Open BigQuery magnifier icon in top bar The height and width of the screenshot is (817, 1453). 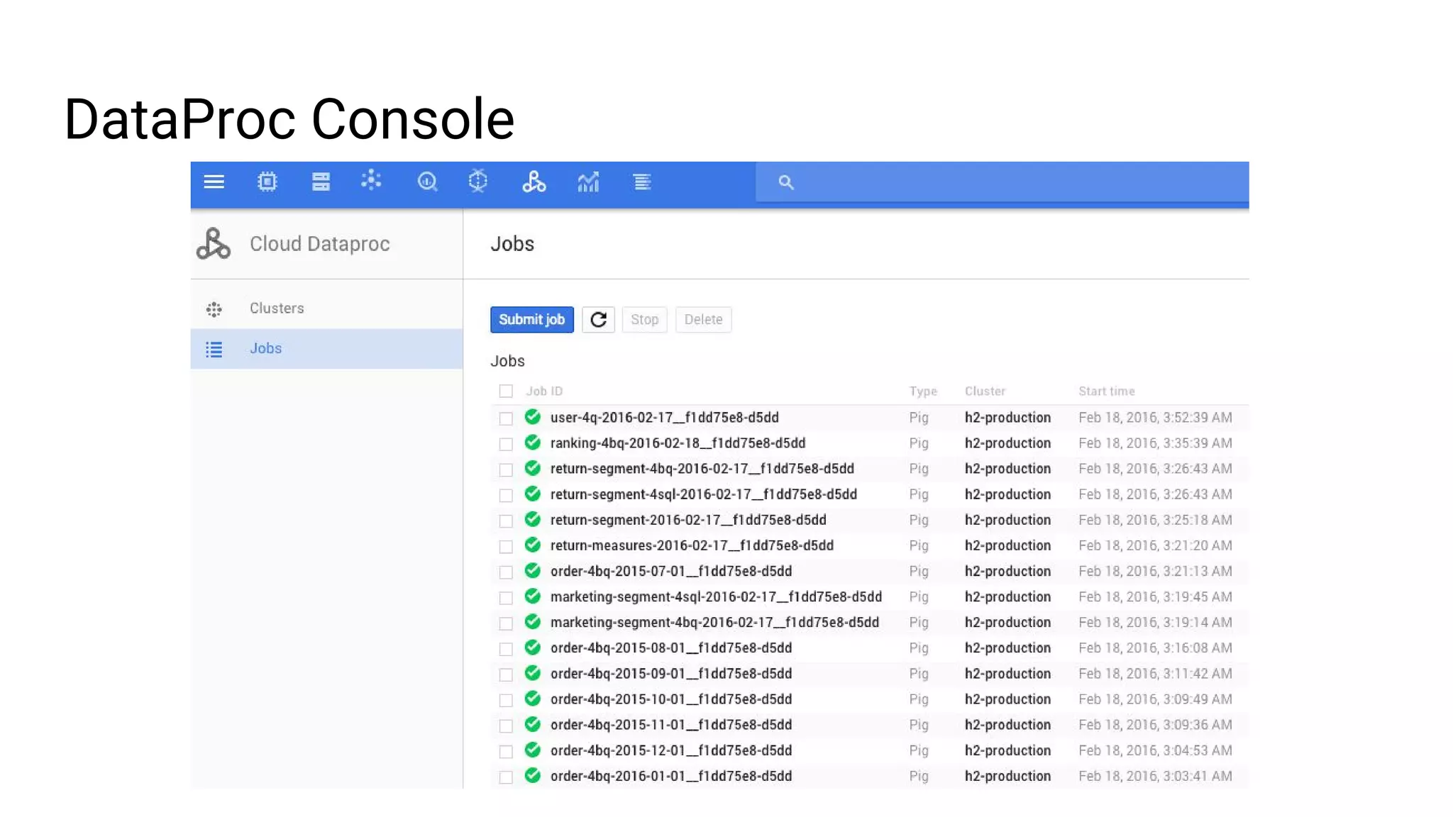(x=427, y=182)
